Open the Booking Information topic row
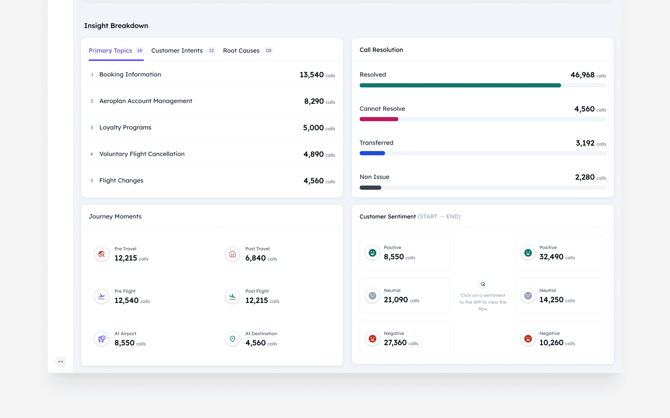 tap(212, 74)
